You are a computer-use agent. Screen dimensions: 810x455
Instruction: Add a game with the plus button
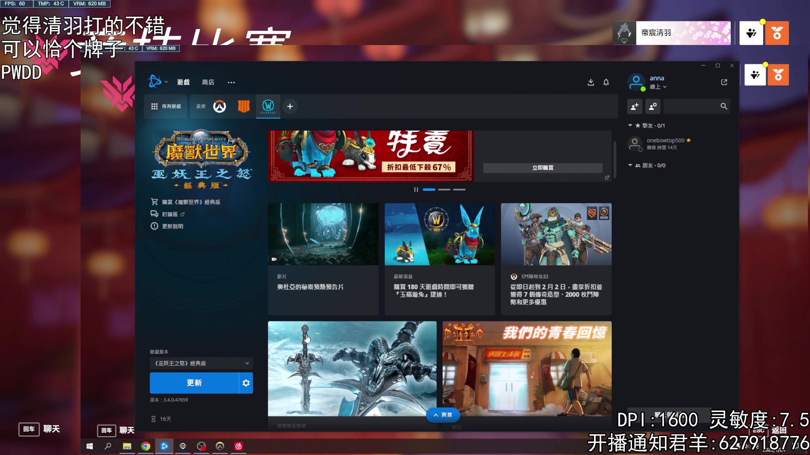point(290,107)
